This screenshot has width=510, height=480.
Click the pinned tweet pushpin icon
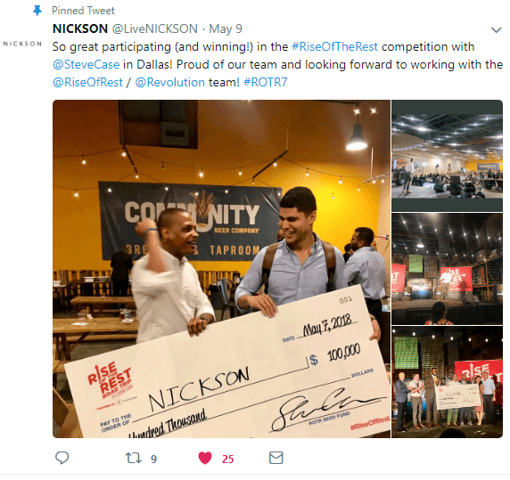(37, 11)
